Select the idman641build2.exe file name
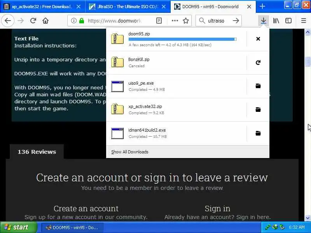 [147, 130]
